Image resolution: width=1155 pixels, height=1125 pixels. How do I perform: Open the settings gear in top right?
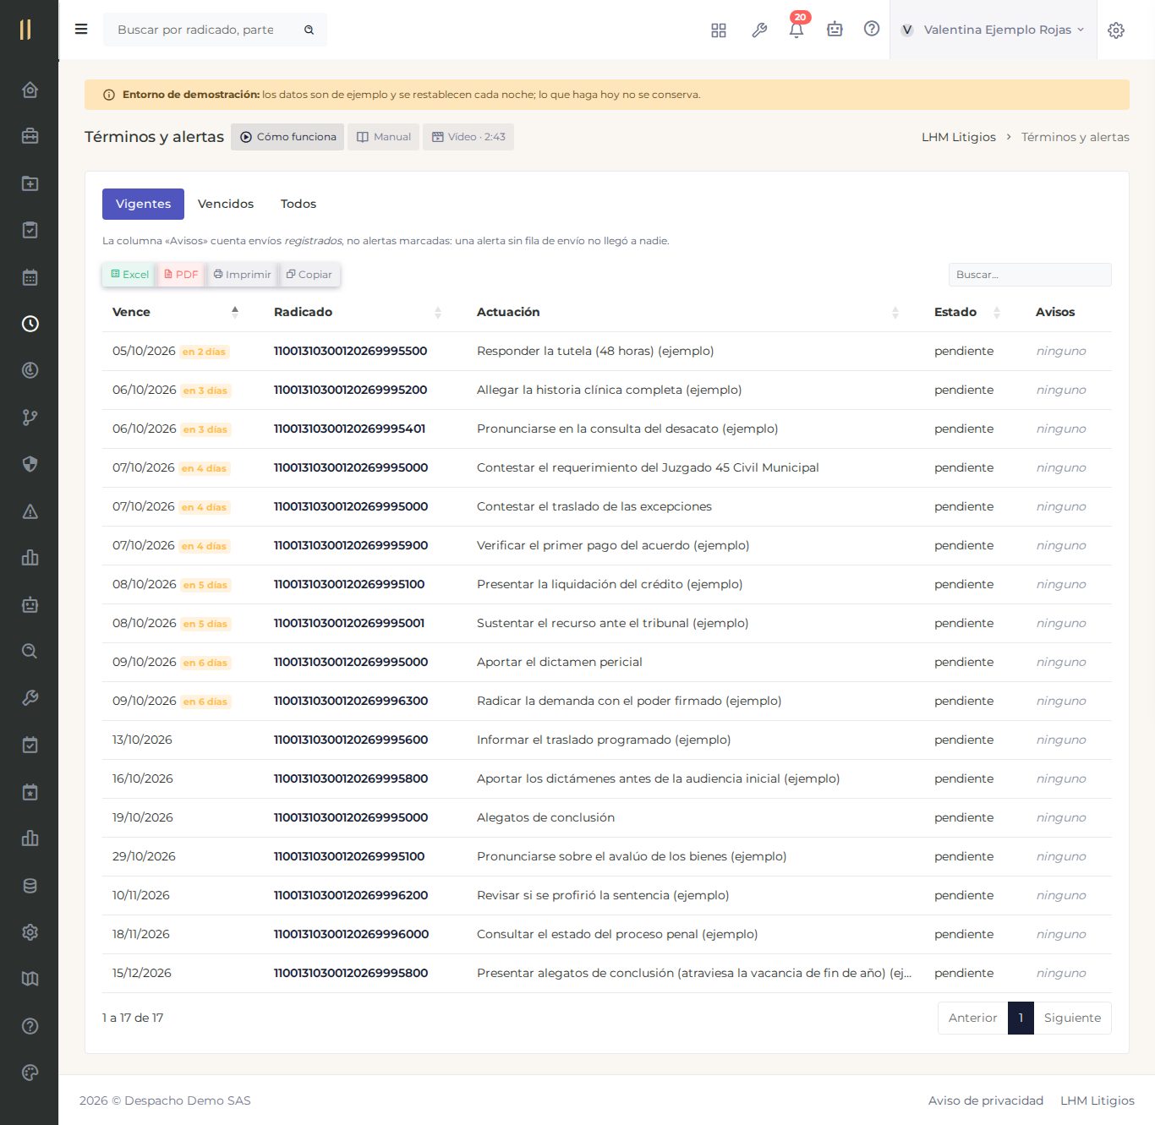pos(1116,30)
